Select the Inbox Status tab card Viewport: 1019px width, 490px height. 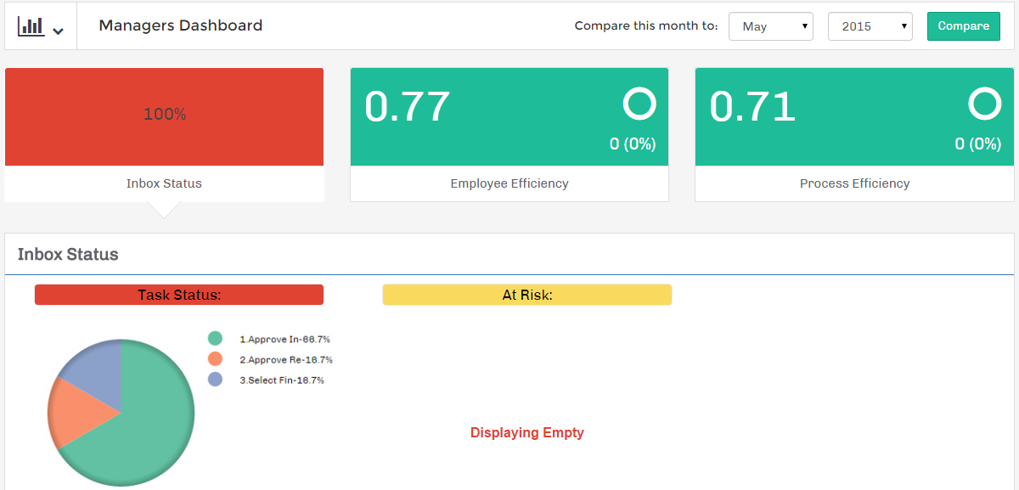(x=164, y=183)
